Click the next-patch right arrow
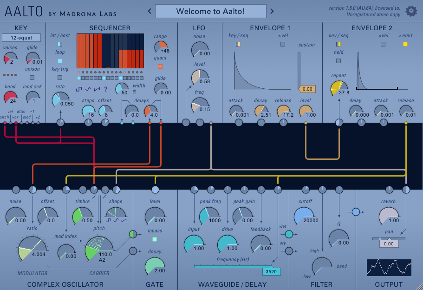The image size is (423, 290). click(272, 11)
